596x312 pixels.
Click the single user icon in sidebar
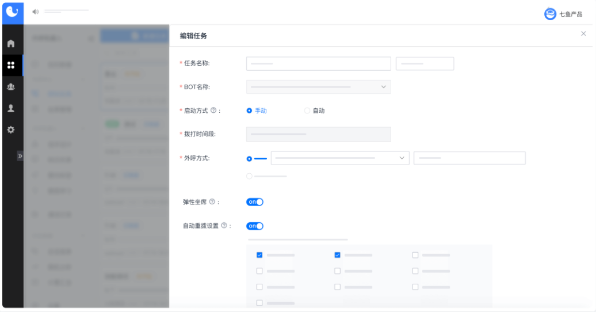(x=10, y=108)
